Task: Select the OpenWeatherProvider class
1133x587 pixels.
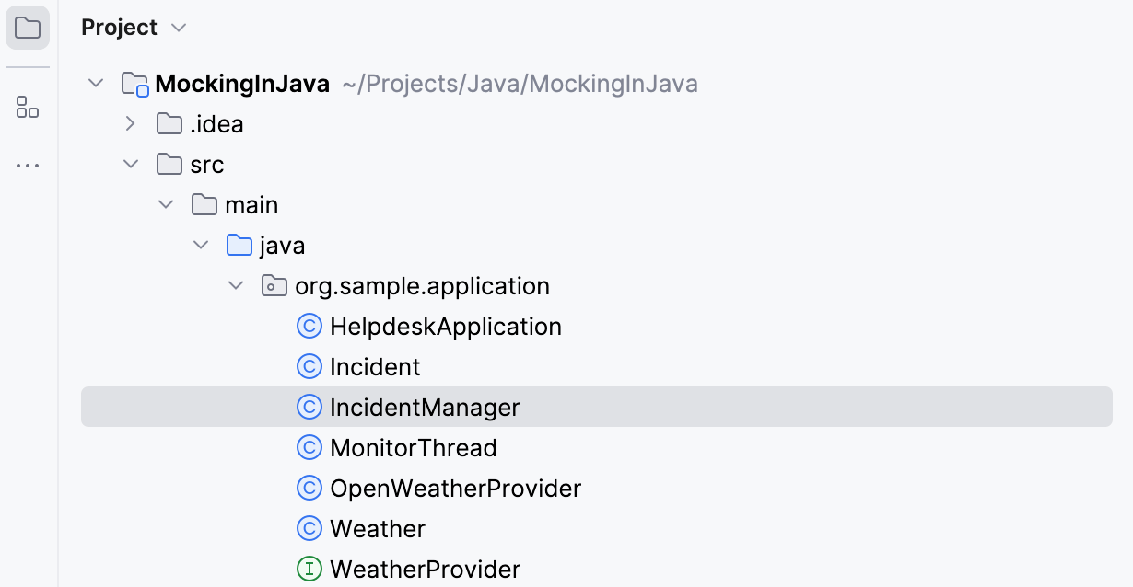Action: 454,488
